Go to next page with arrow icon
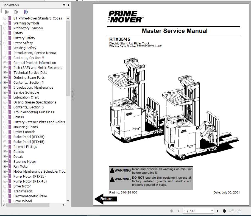Viewport: 251px width, 216px height. click(x=217, y=211)
